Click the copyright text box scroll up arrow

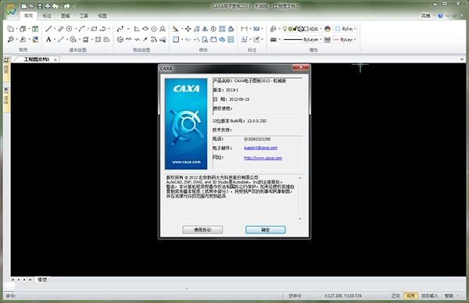tap(300, 178)
